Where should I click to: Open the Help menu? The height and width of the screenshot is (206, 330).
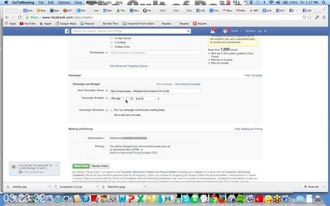pyautogui.click(x=119, y=3)
